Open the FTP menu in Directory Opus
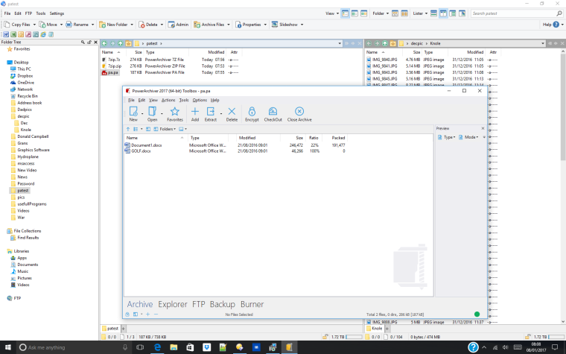The image size is (566, 354). [28, 13]
